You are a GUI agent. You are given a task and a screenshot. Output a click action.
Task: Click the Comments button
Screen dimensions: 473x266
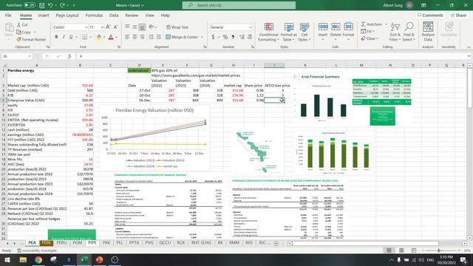tap(430, 15)
